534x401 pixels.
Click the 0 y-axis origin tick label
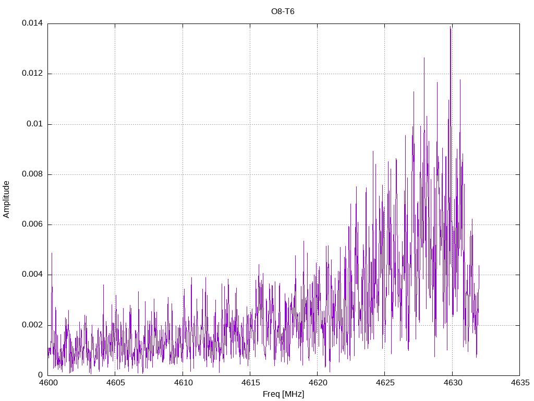coord(41,375)
